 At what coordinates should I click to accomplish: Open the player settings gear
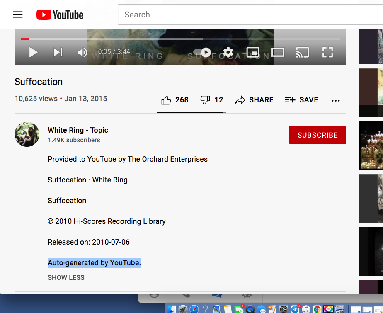[x=228, y=52]
